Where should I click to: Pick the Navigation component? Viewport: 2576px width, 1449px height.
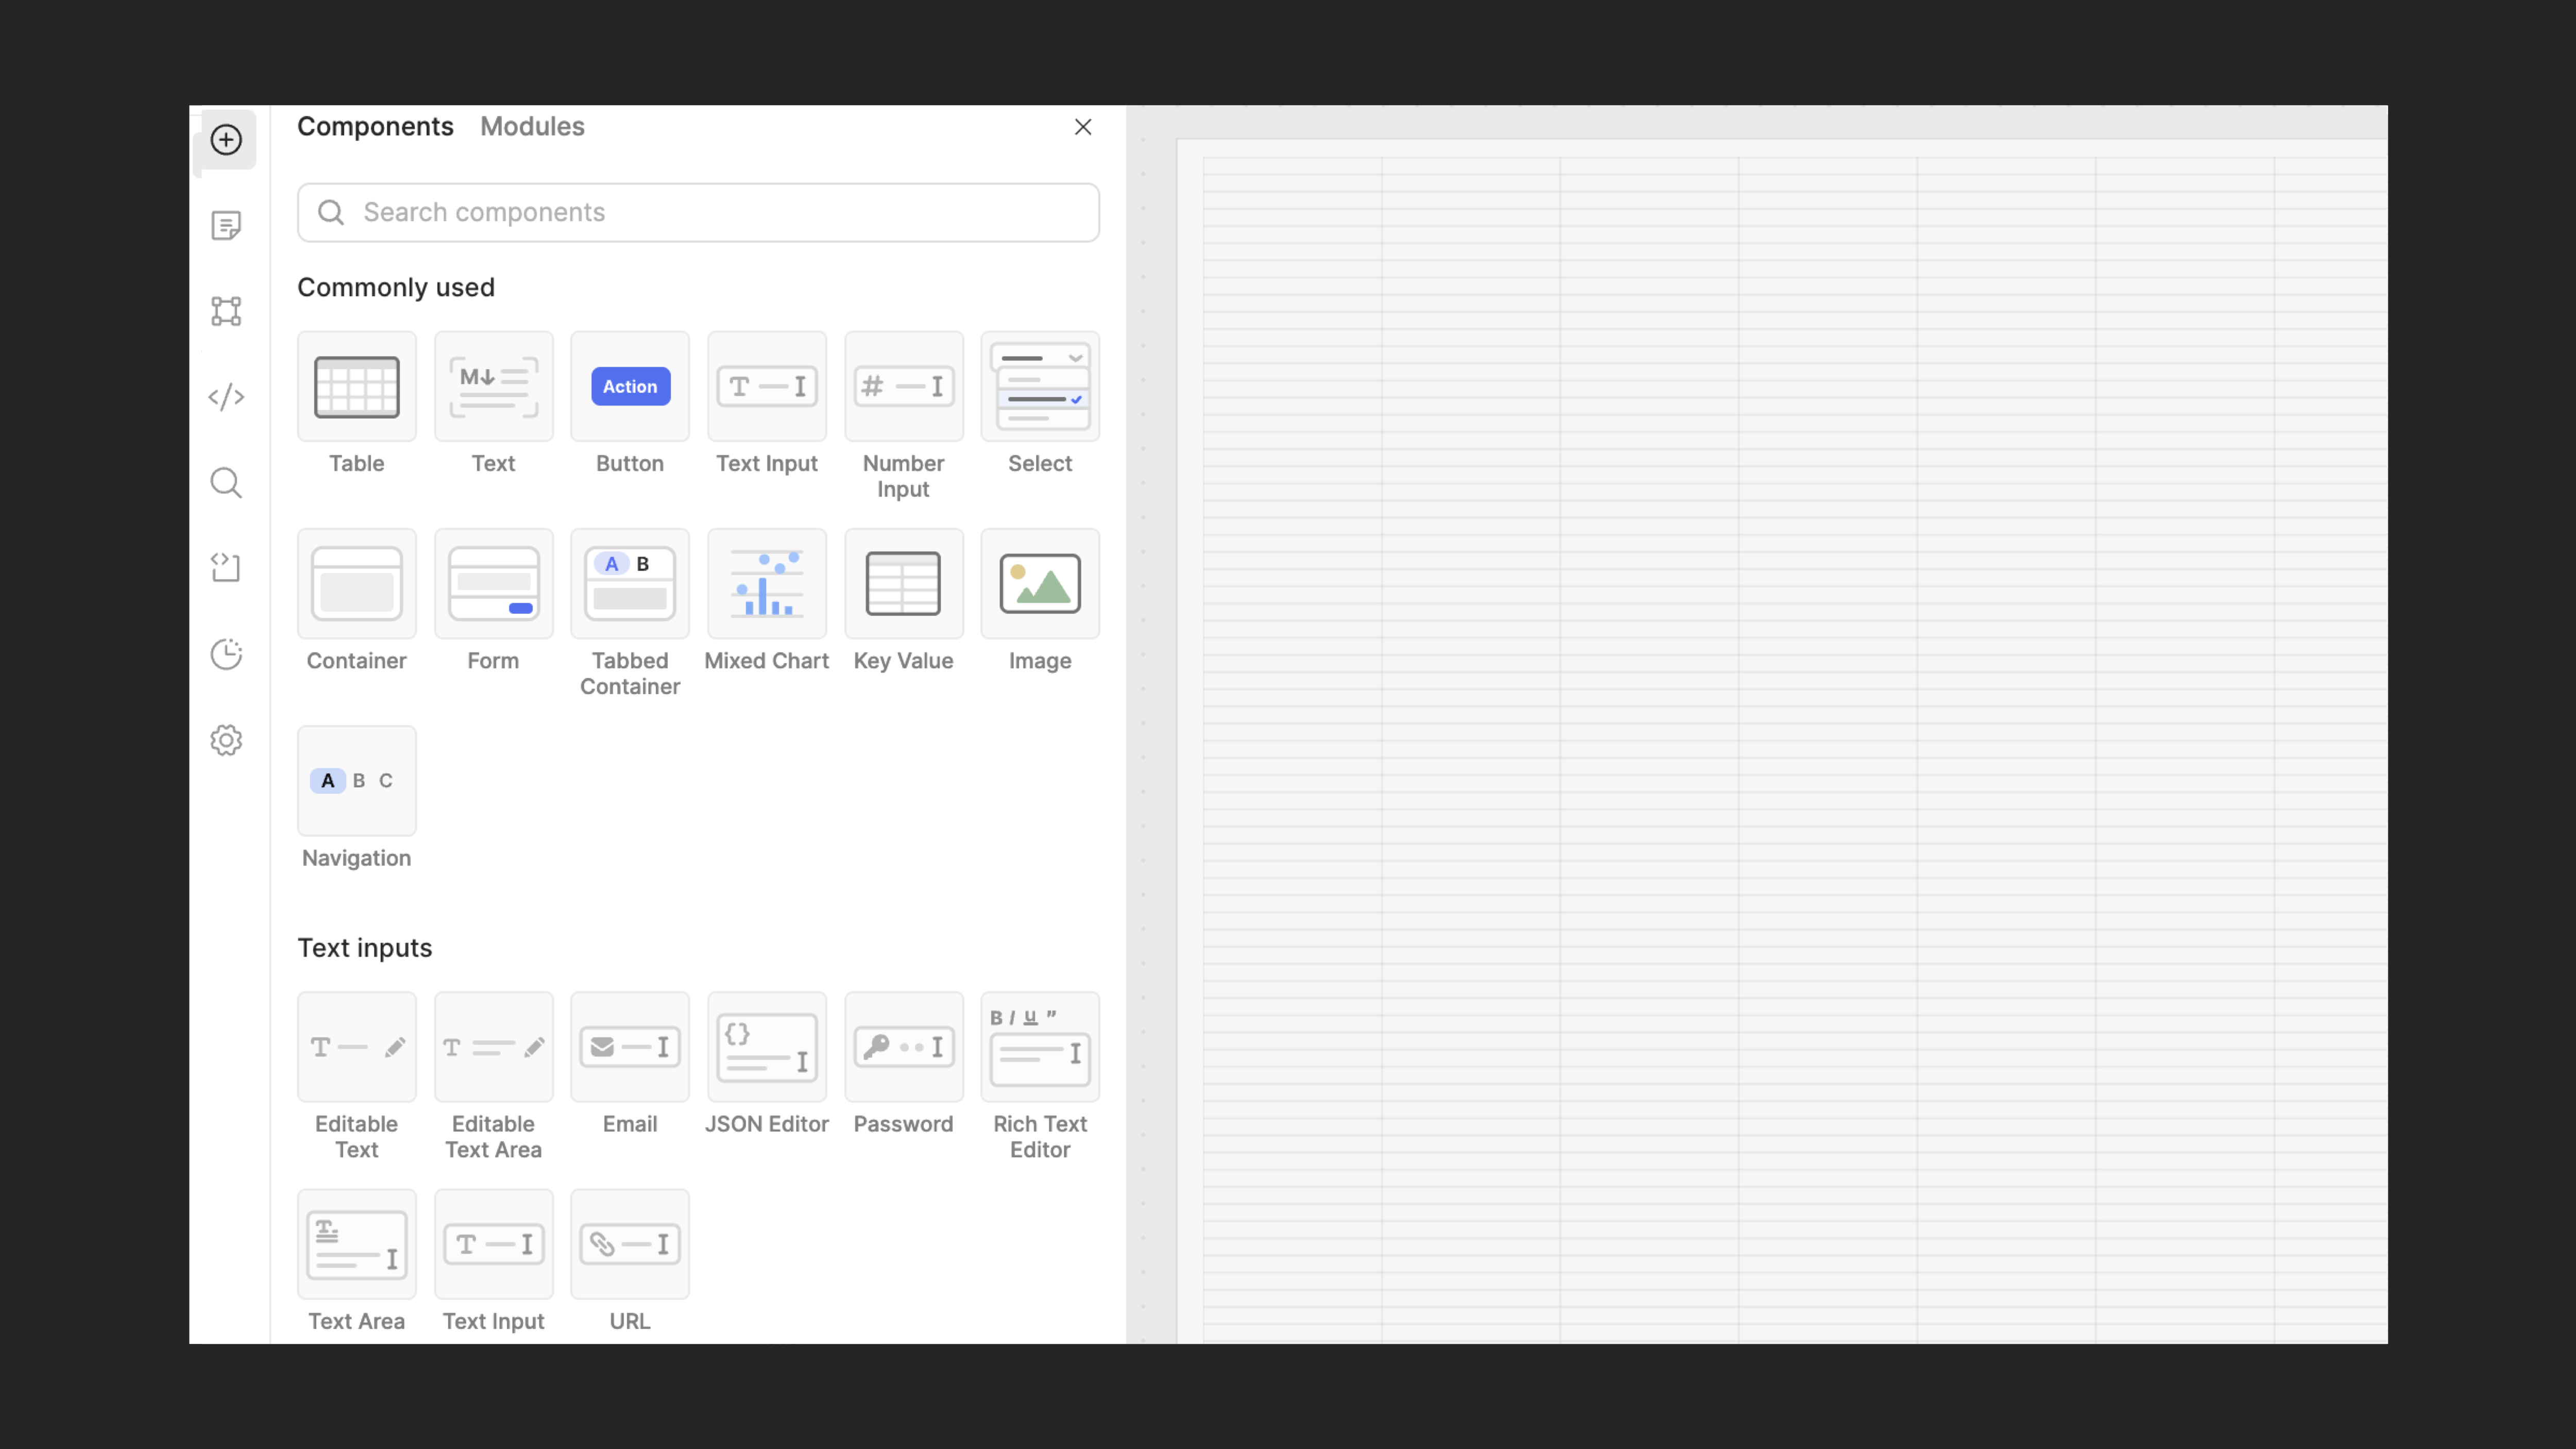coord(357,781)
